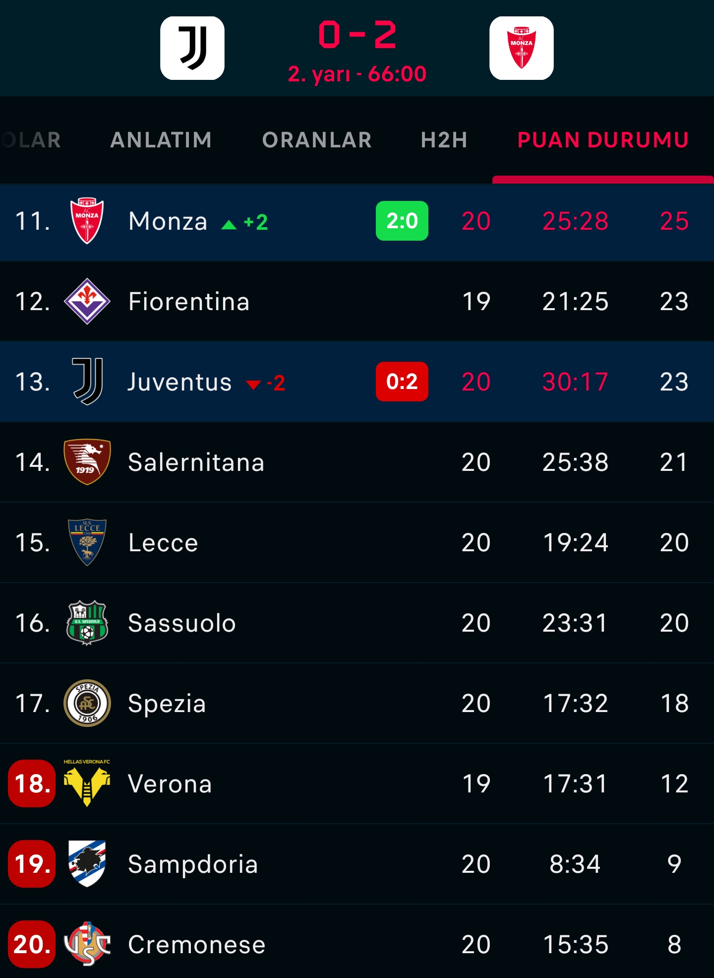
Task: Tap the 0-2 live match score
Action: 357,35
